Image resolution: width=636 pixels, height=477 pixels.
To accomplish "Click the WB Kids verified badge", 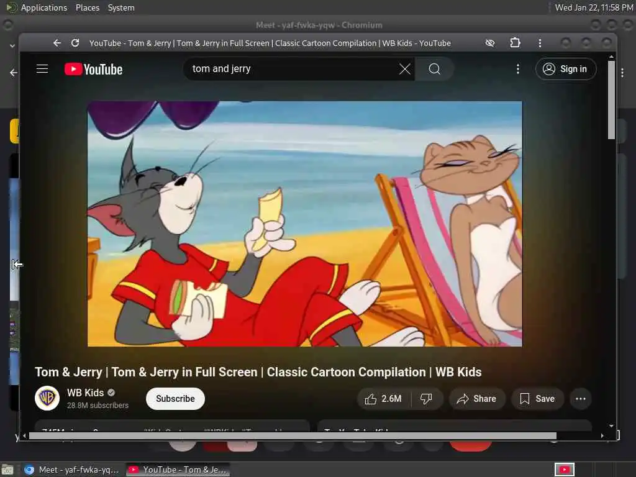I will pyautogui.click(x=111, y=393).
